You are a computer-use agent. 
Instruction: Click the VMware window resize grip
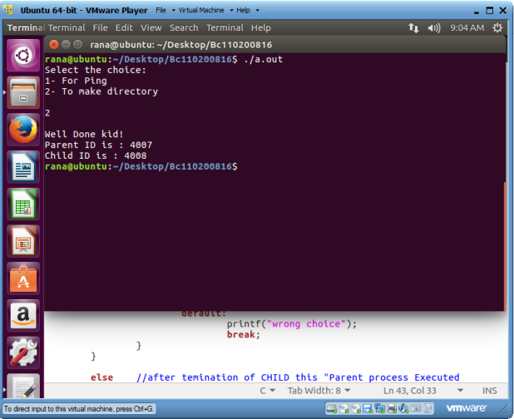[504, 410]
